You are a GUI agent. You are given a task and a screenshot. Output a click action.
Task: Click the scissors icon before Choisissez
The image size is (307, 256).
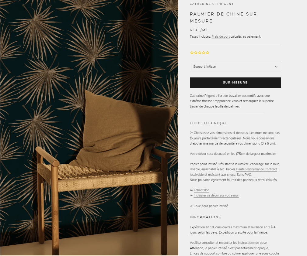[191, 133]
